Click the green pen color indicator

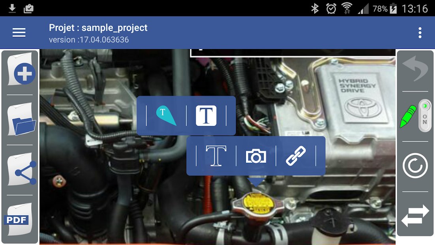(x=408, y=116)
